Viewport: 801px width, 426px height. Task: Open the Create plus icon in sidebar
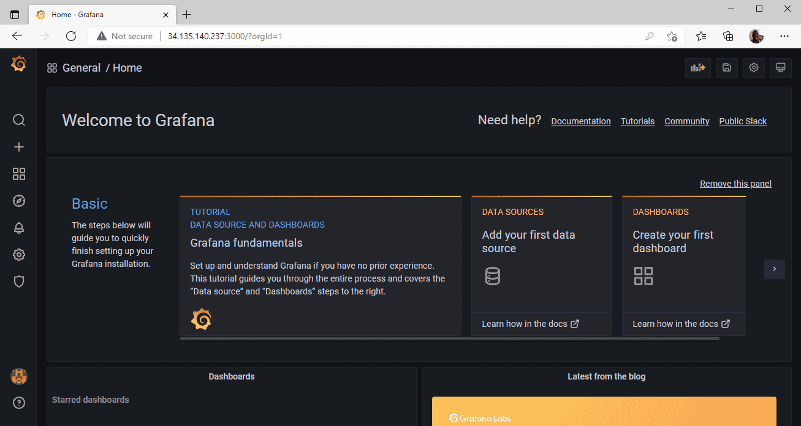19,147
